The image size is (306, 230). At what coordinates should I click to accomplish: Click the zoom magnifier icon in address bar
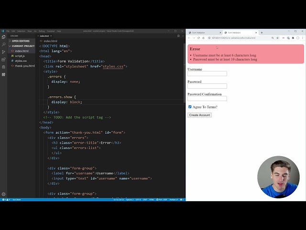pos(273,38)
